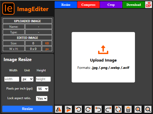Click the Size: label cell
The image size is (153, 114).
coord(14,43)
